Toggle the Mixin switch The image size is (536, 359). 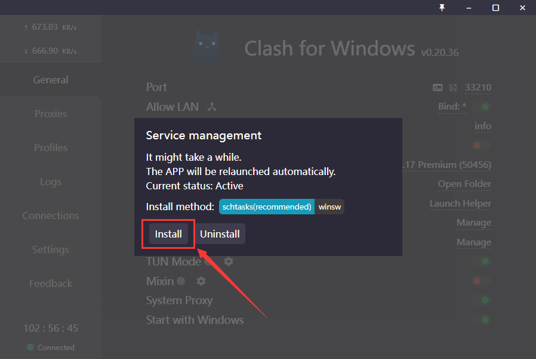(480, 281)
